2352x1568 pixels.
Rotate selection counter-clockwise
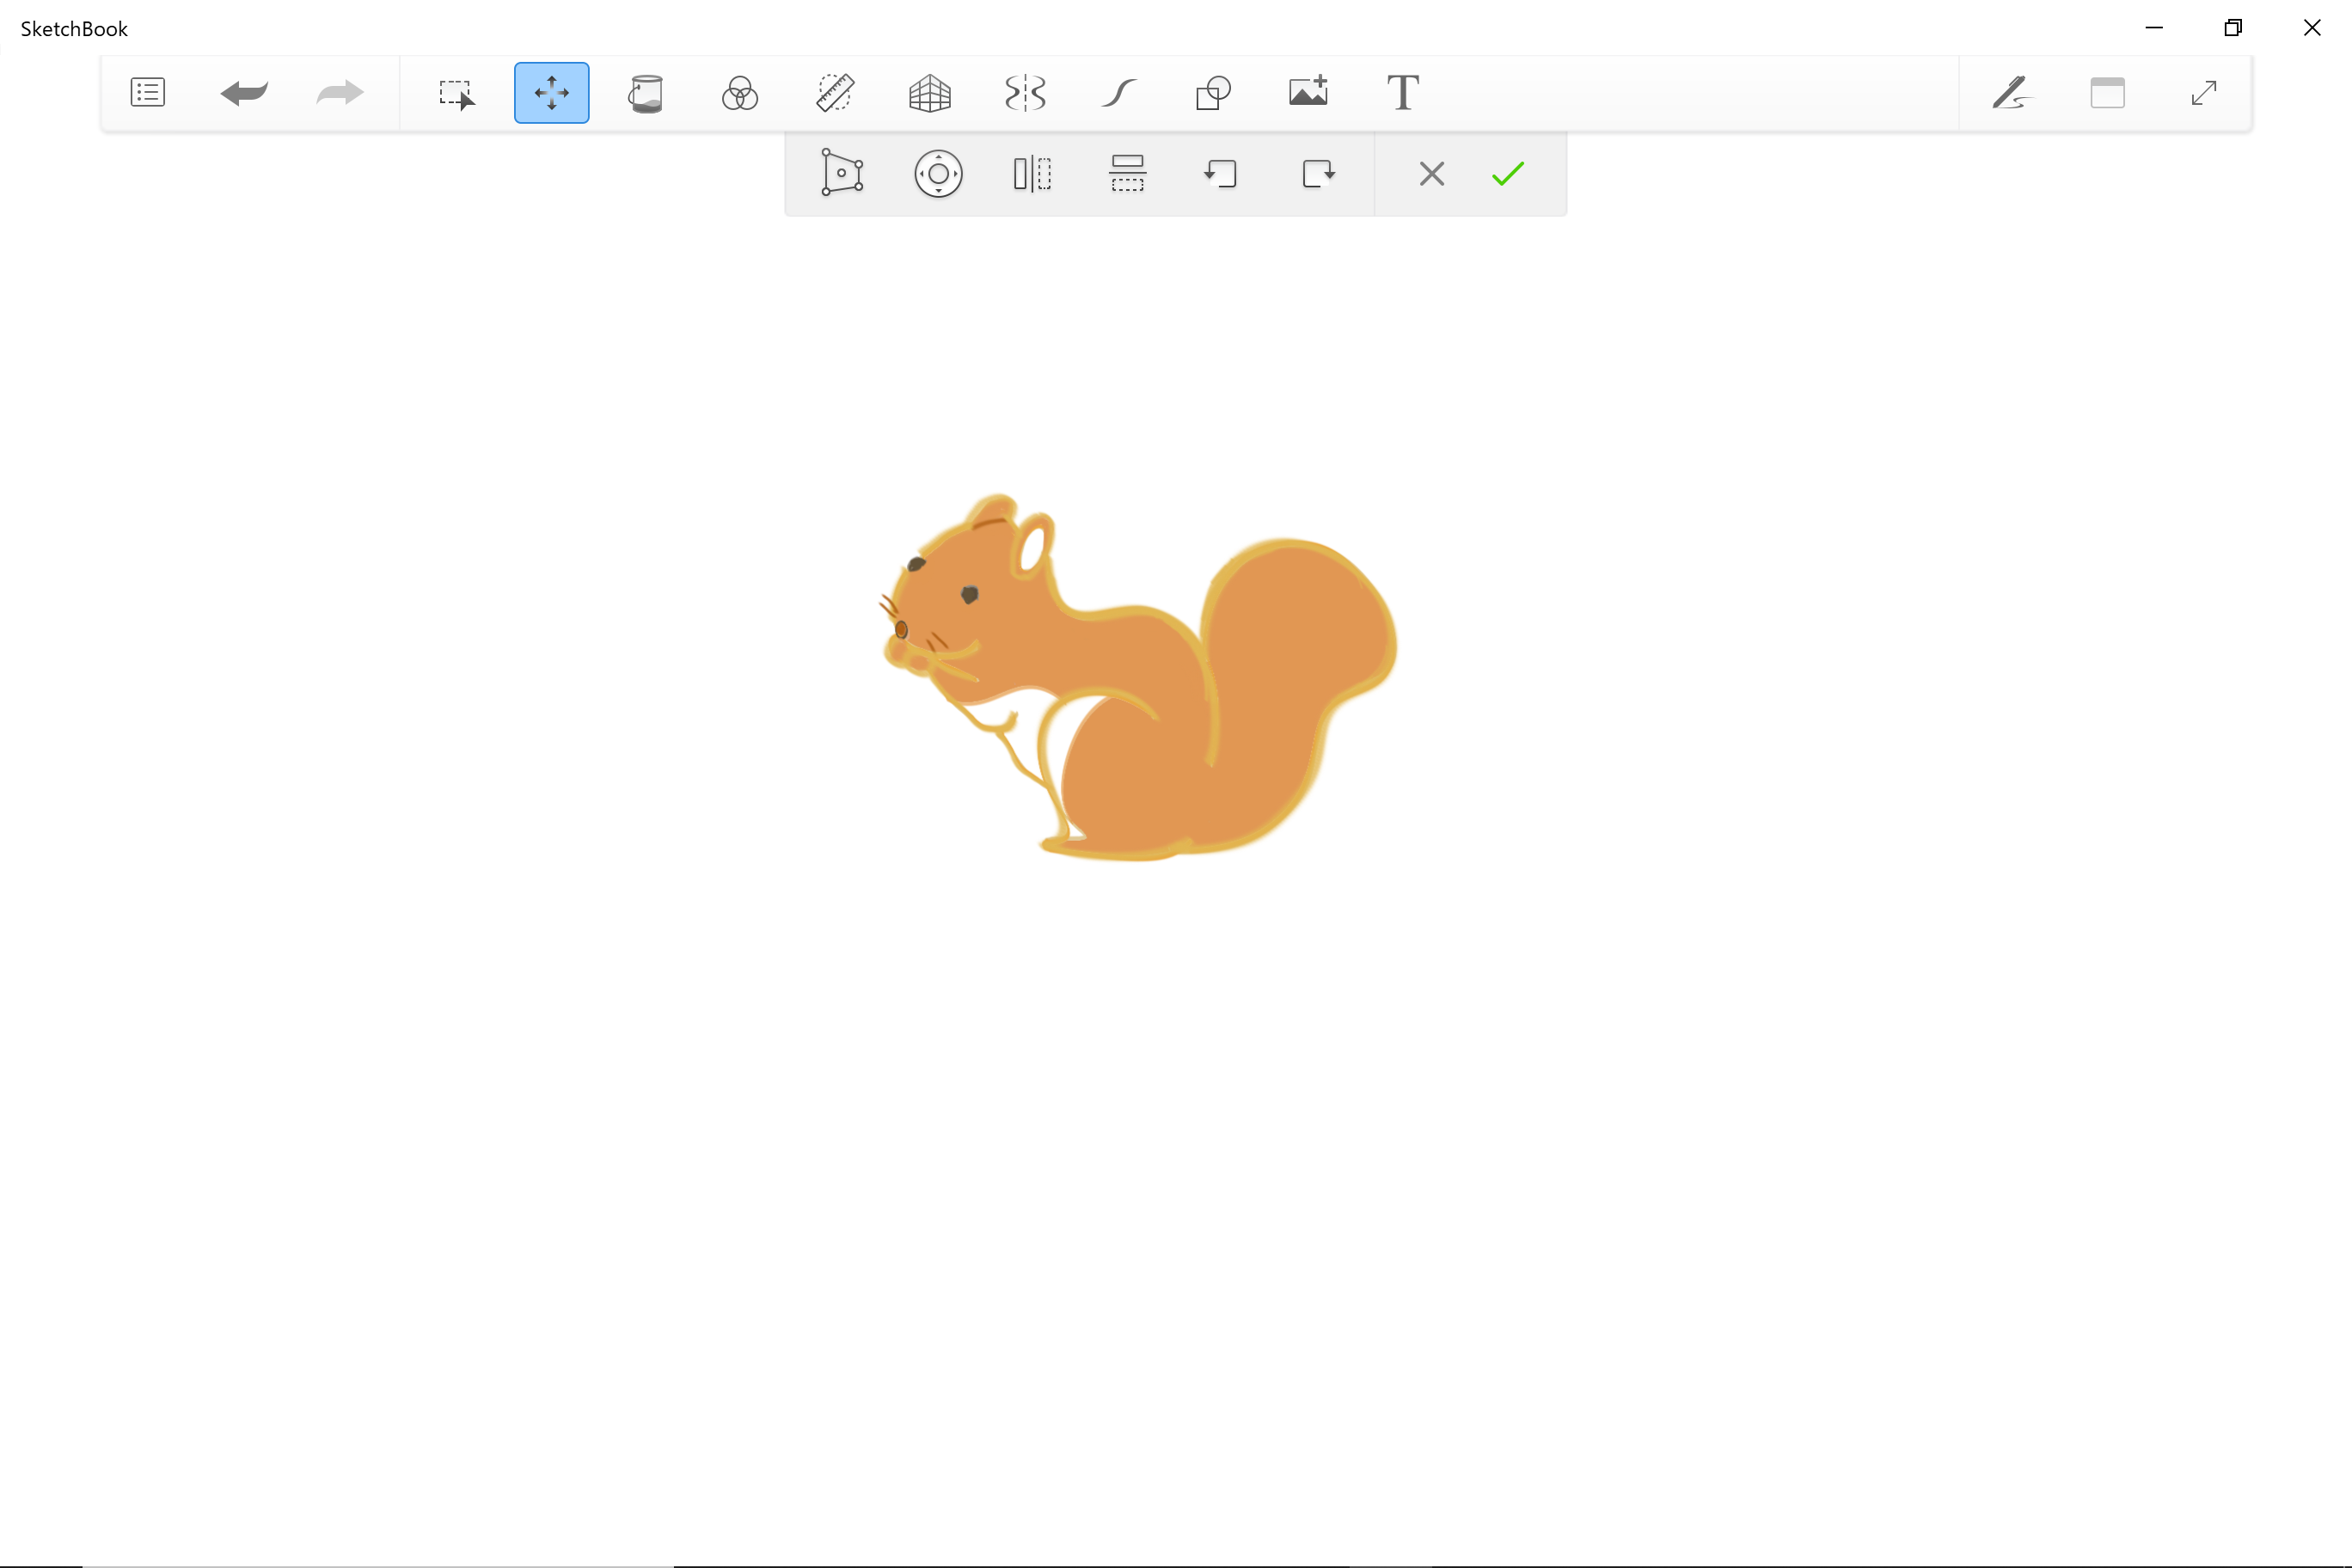coord(1221,174)
